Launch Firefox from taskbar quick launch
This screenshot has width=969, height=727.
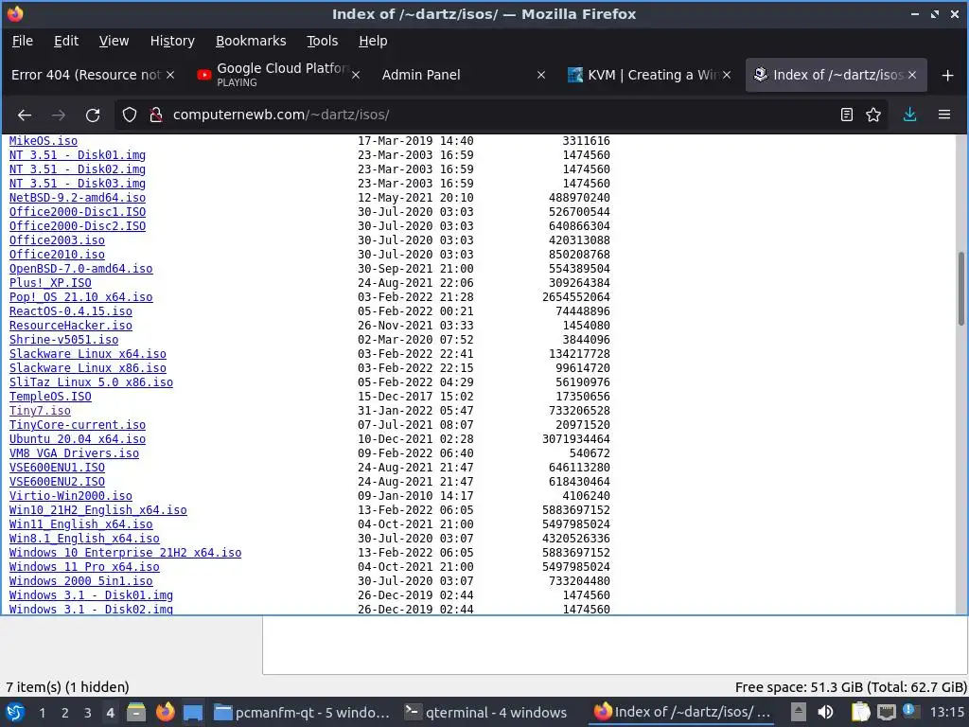(x=165, y=712)
